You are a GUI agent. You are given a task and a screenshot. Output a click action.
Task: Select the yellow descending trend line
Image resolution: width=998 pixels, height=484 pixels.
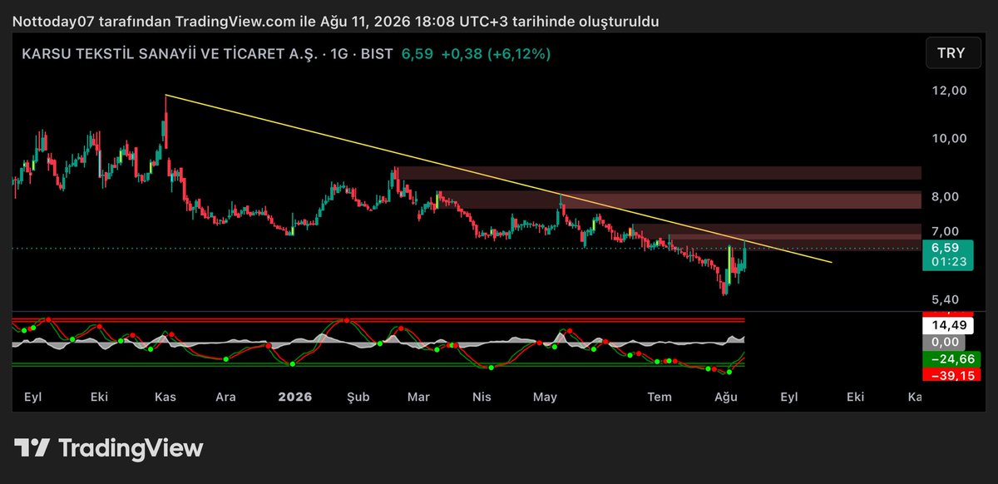tap(499, 179)
